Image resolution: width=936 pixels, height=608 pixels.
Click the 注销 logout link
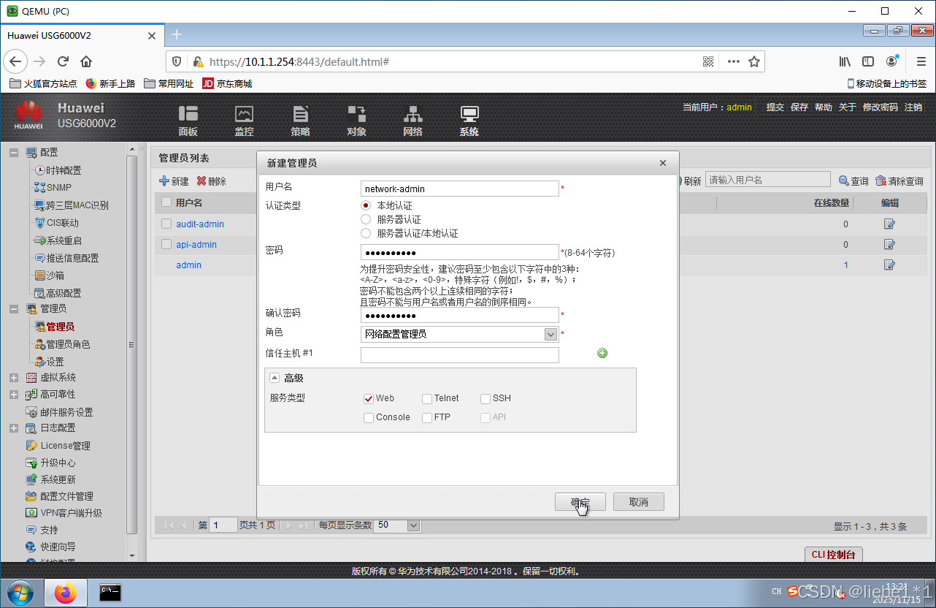pos(913,107)
